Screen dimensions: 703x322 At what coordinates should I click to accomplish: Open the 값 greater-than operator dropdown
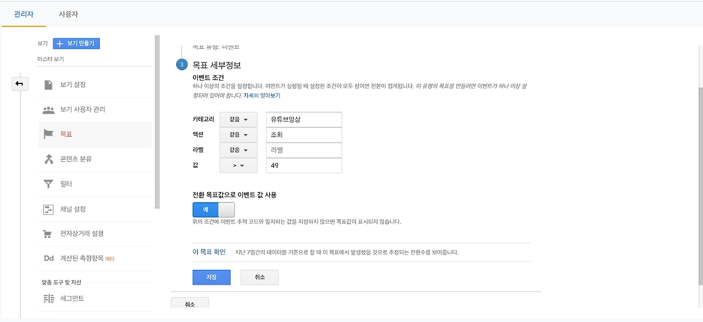click(x=238, y=165)
